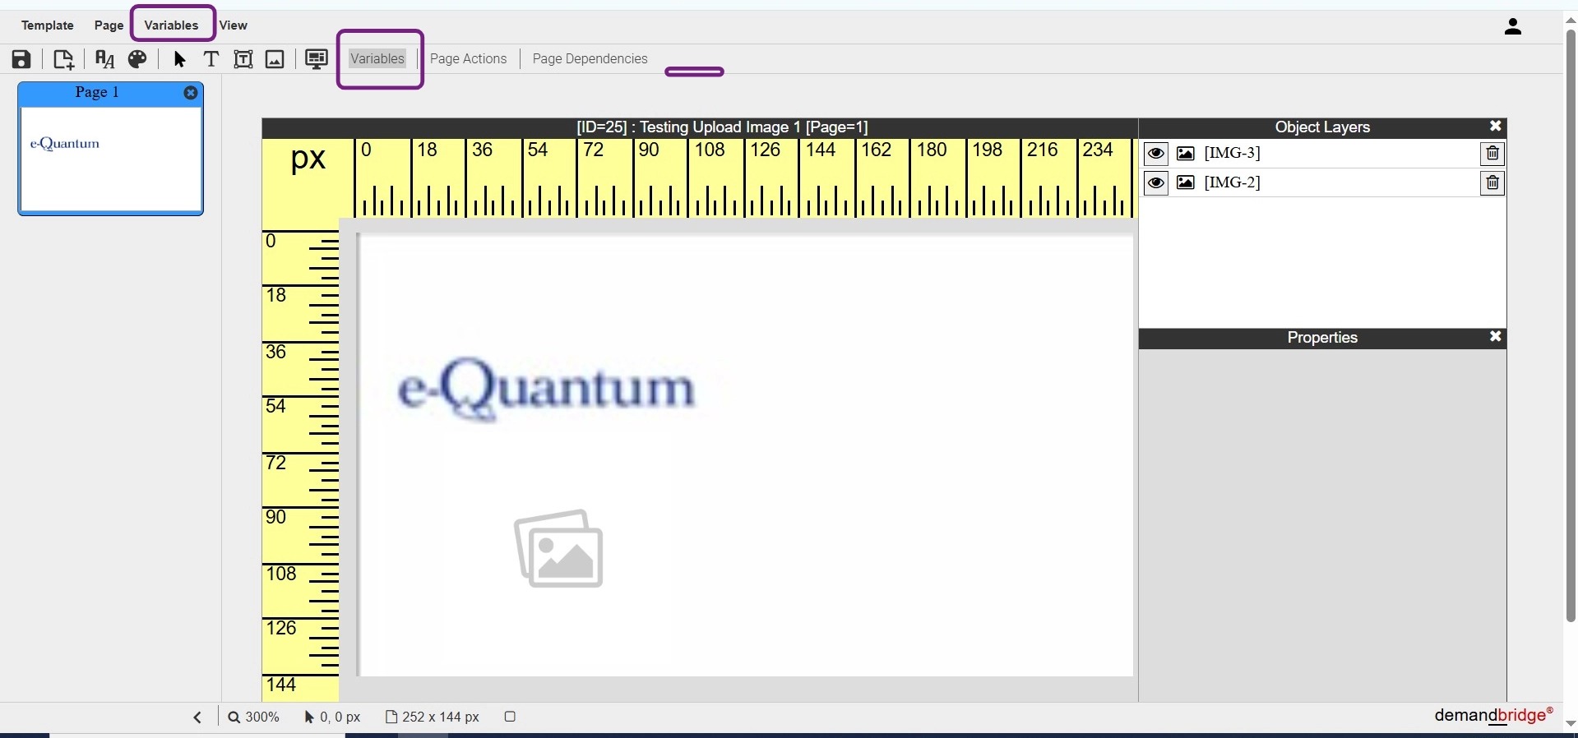Select the pointer arrow tool

coord(180,59)
